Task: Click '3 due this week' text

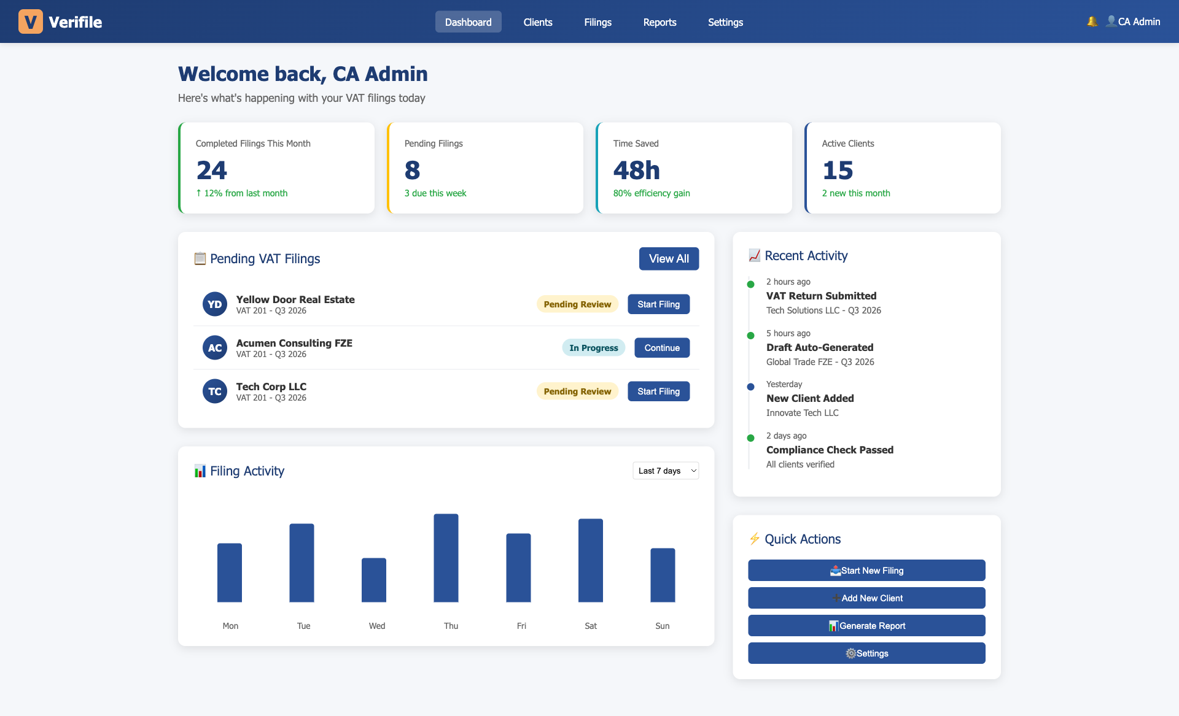Action: click(435, 193)
